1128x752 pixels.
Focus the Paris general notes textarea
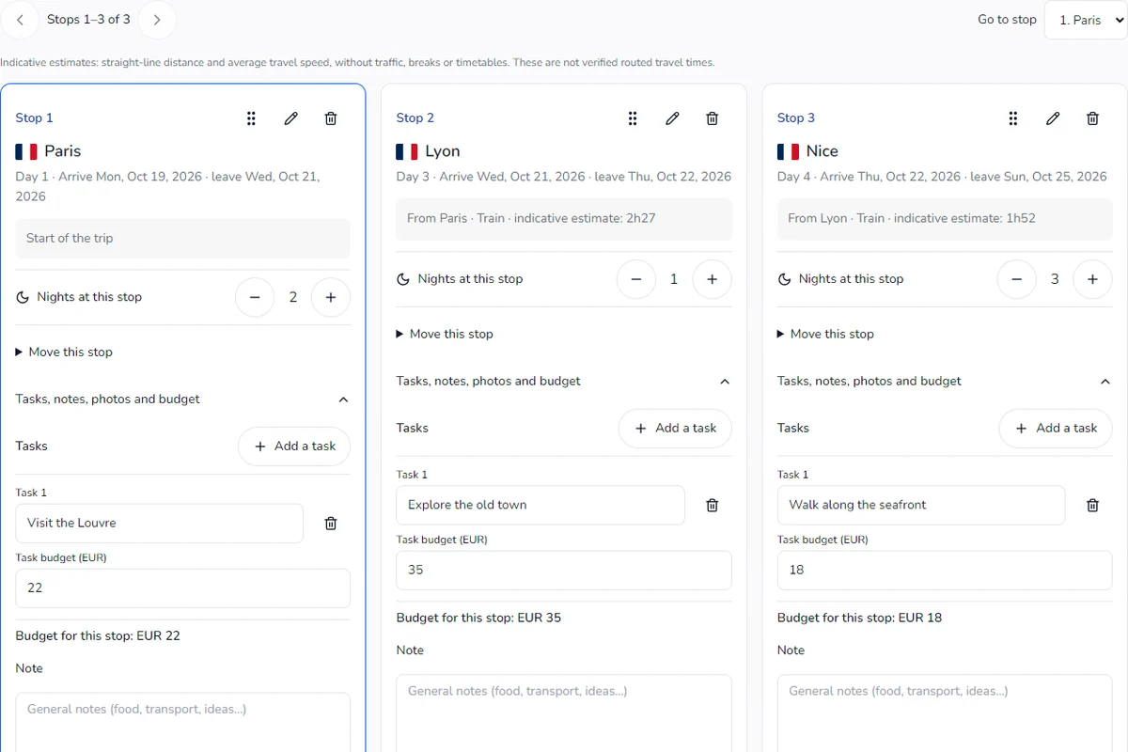click(182, 723)
